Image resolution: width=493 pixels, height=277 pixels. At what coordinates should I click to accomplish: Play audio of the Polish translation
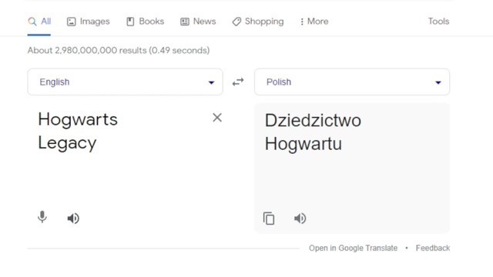pos(300,219)
